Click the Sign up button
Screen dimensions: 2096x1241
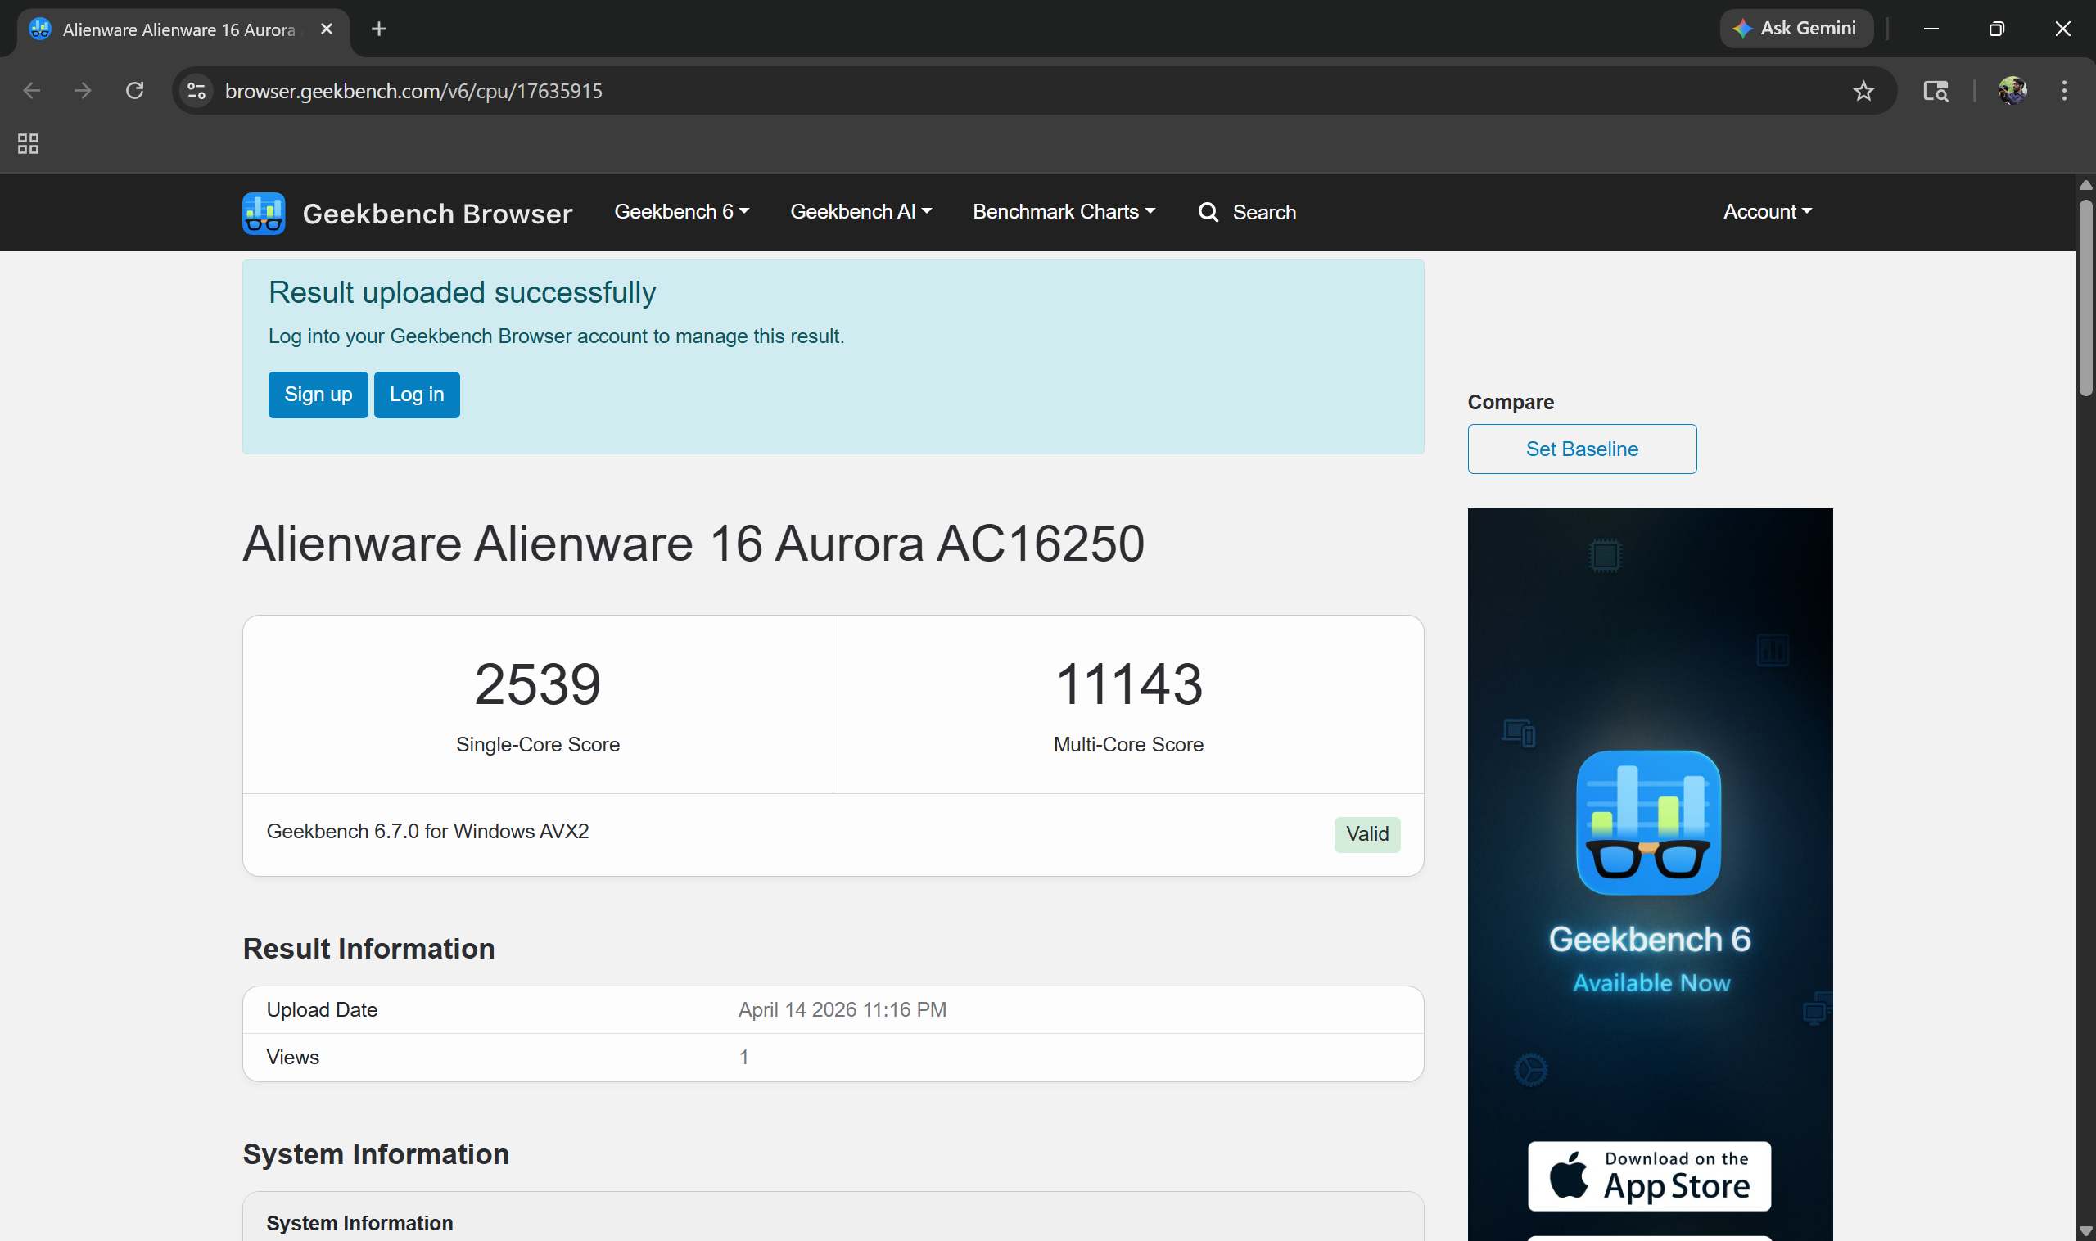point(318,395)
